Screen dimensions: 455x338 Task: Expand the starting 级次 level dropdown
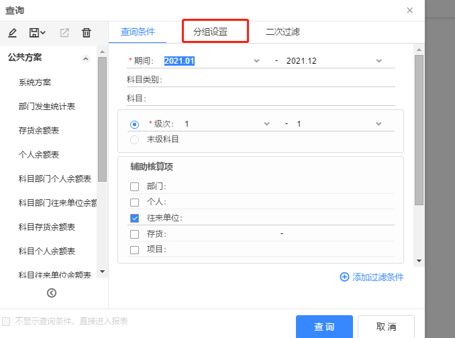coord(266,124)
